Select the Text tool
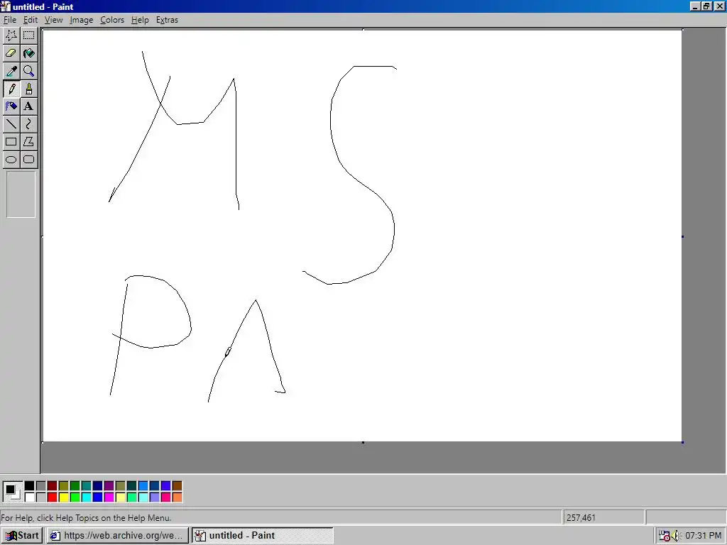 point(28,106)
